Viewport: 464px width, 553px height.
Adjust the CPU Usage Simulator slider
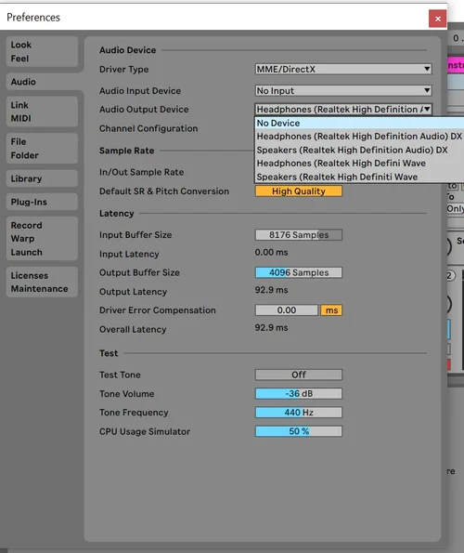[x=299, y=431]
